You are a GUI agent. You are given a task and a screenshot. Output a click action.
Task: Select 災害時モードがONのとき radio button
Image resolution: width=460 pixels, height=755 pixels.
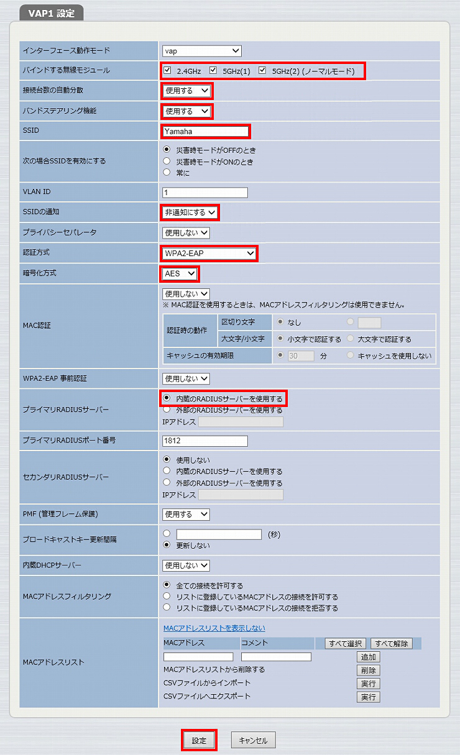click(x=167, y=161)
